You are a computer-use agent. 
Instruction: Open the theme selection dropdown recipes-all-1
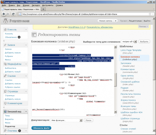[129, 41]
